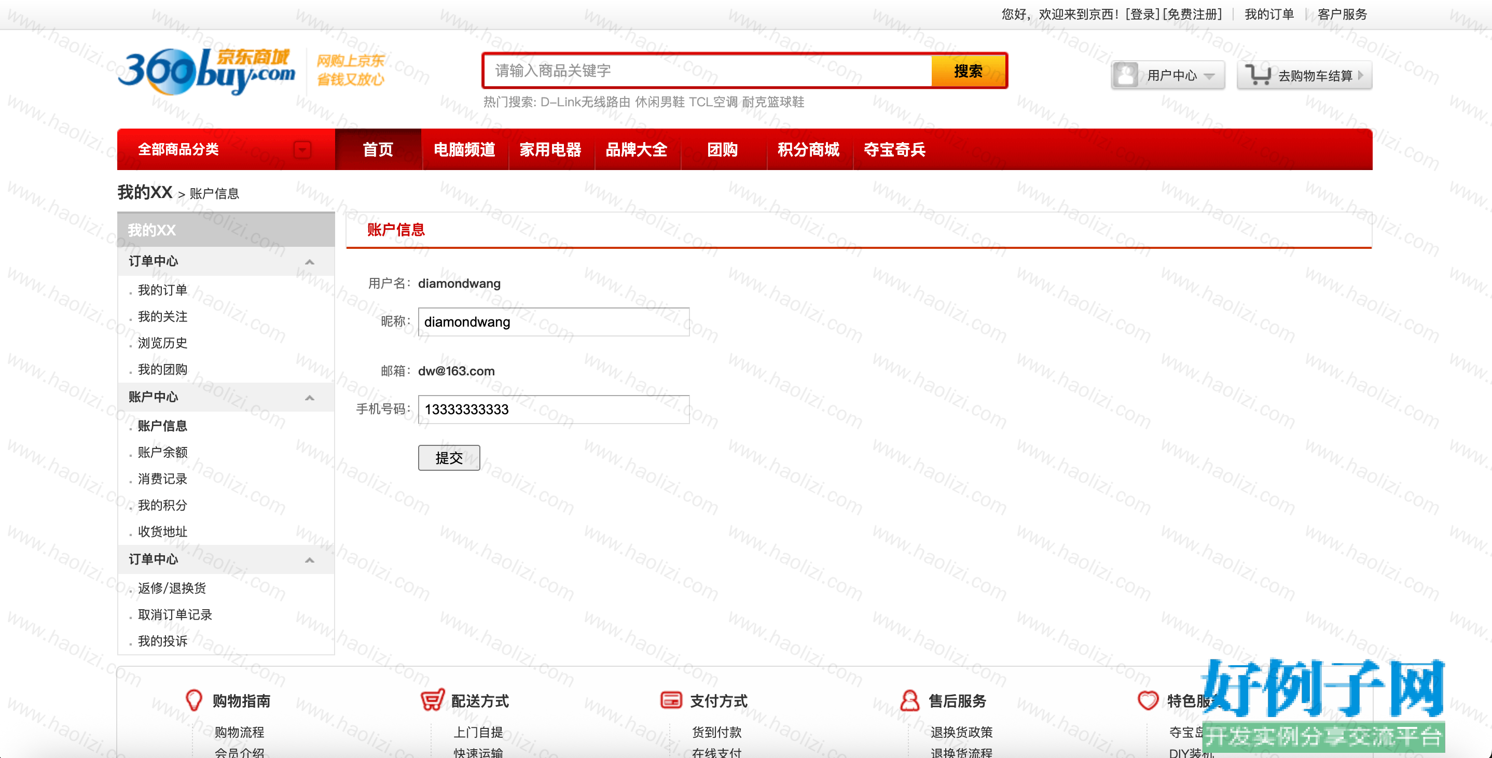Open 账户余额 in sidebar
Screen dimensions: 1492x758
pos(162,452)
